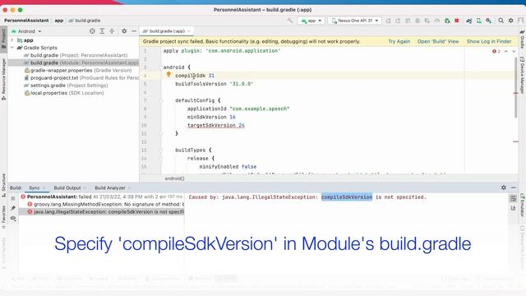The height and width of the screenshot is (296, 526).
Task: Close the Build Analyzer tab
Action: tap(130, 188)
